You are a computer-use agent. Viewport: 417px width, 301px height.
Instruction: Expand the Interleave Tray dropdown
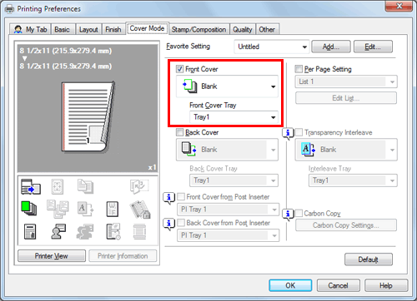[353, 180]
